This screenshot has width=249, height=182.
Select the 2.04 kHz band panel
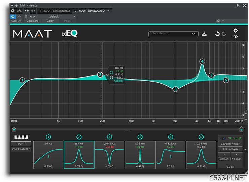coord(109,155)
